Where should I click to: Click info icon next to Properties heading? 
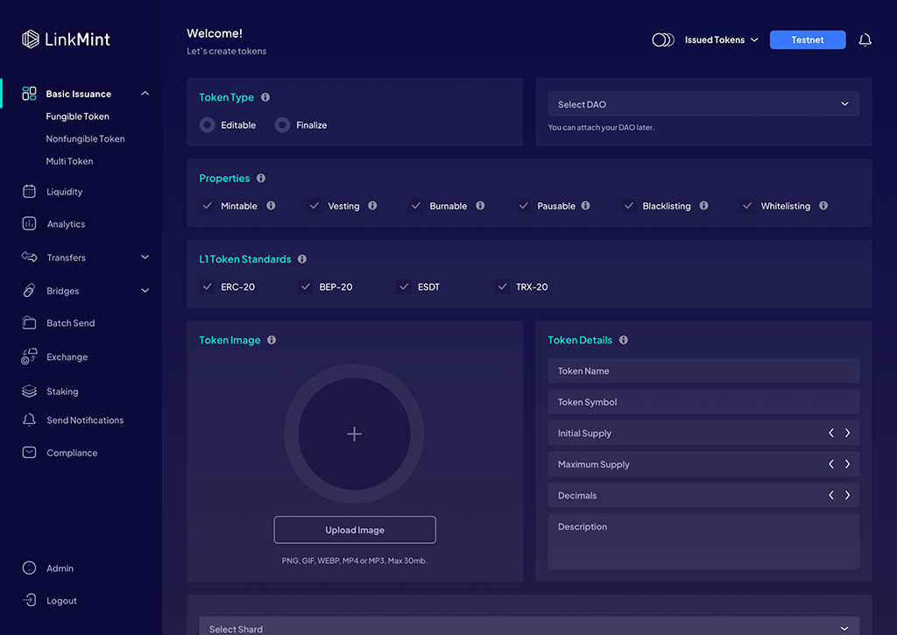click(x=261, y=178)
